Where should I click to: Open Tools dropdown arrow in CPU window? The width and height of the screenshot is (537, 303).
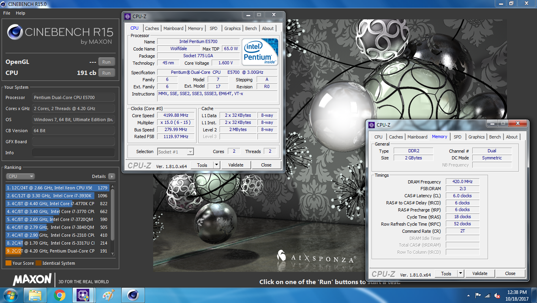[216, 165]
